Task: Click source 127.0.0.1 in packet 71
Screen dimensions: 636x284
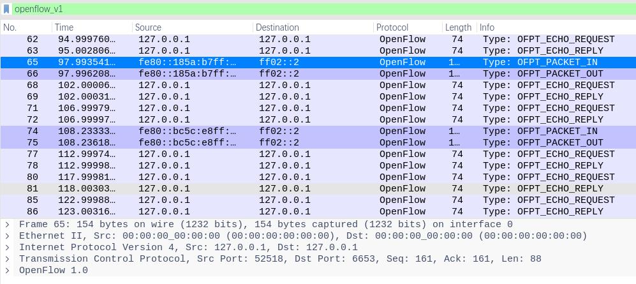Action: coord(164,108)
